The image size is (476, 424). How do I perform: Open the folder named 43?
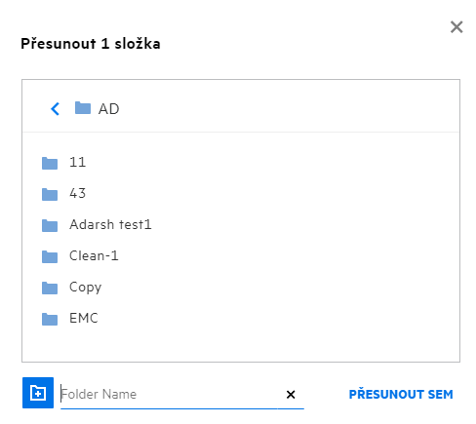(77, 193)
